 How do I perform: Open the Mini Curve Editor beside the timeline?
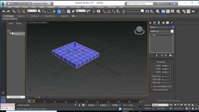(29, 101)
